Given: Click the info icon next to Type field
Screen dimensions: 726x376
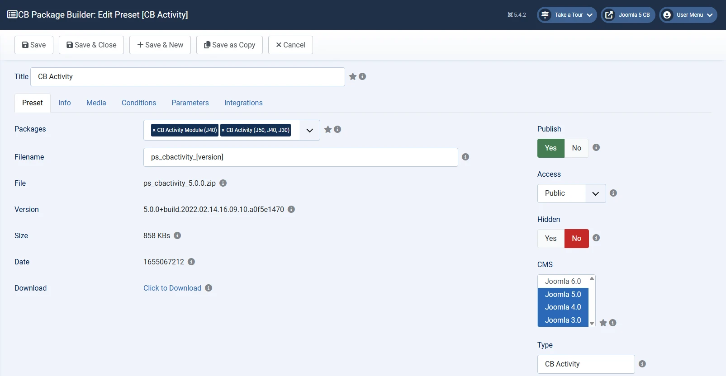Looking at the screenshot, I should click(642, 364).
